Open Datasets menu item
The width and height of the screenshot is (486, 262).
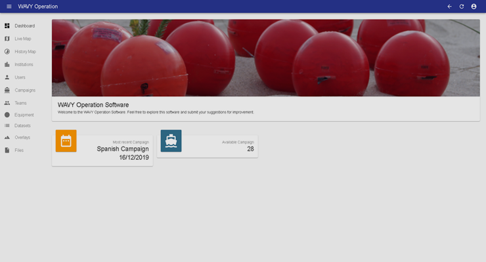click(x=22, y=126)
